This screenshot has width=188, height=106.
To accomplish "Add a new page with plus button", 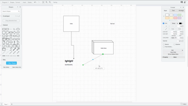I will click(x=12, y=104).
